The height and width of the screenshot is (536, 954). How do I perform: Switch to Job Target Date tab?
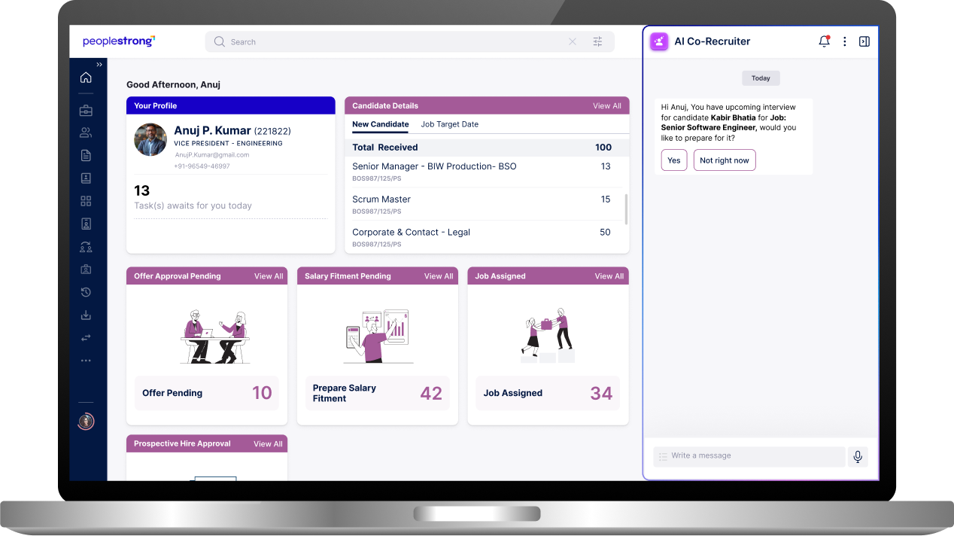pos(450,124)
